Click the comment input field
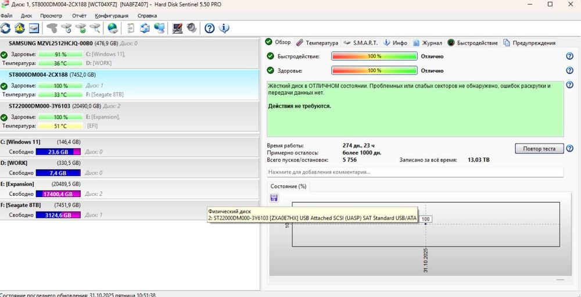This screenshot has height=297, width=581. coord(415,172)
